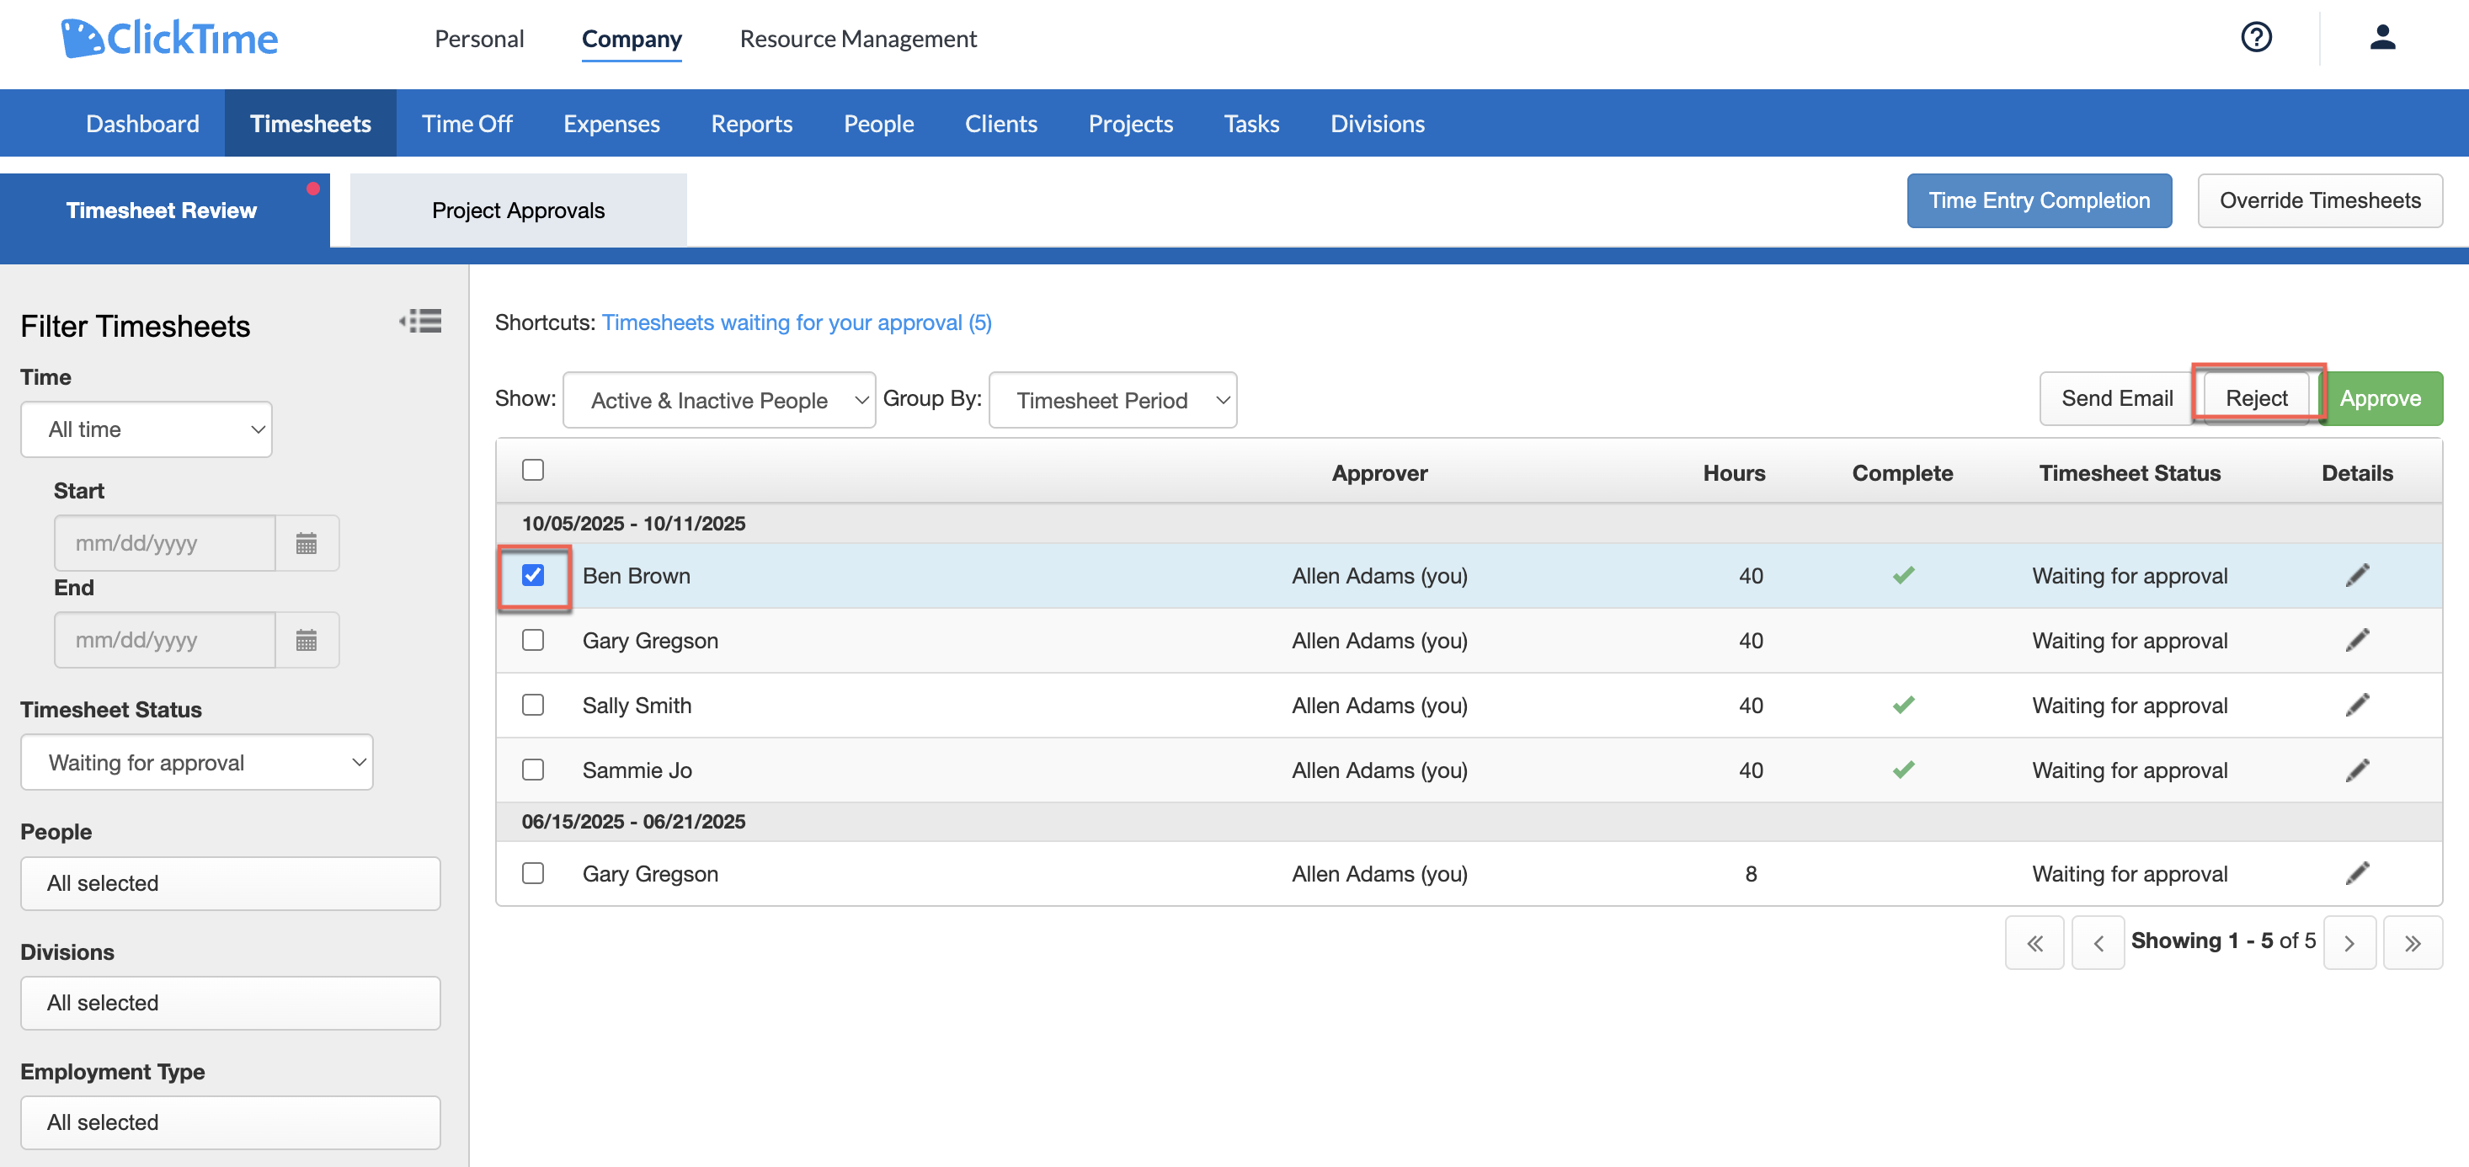
Task: Uncheck Ben Brown's row checkbox
Action: [x=534, y=575]
